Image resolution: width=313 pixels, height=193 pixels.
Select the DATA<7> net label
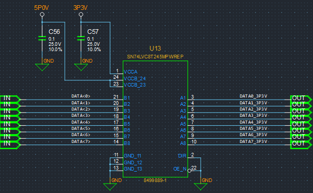click(x=81, y=141)
